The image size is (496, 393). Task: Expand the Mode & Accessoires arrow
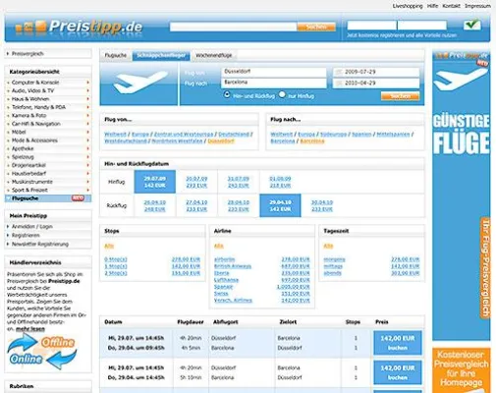87,140
